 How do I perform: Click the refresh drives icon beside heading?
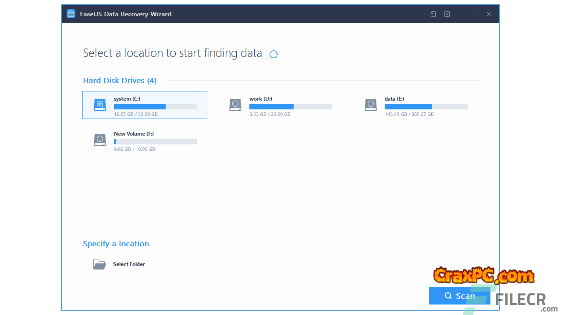coord(273,54)
